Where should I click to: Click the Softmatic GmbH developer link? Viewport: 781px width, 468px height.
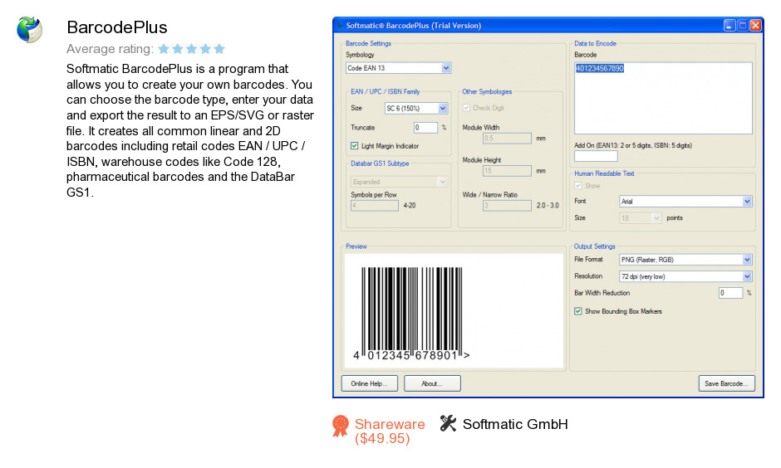tap(515, 424)
